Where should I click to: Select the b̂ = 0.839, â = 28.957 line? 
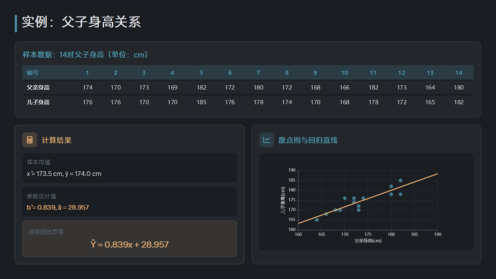click(58, 207)
